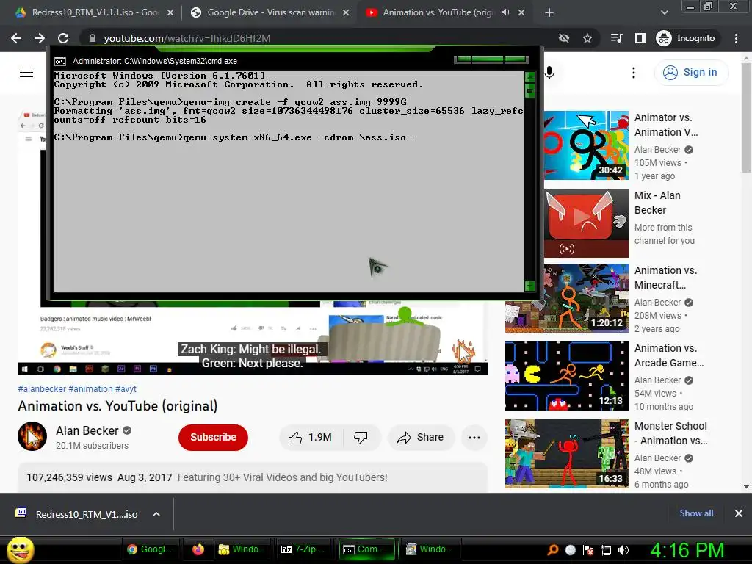Open Windows Explorer folder taskbar button

tap(241, 549)
